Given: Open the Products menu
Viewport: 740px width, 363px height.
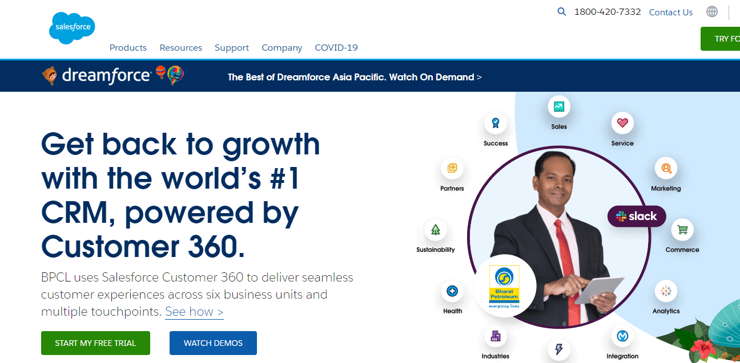Looking at the screenshot, I should pos(128,48).
